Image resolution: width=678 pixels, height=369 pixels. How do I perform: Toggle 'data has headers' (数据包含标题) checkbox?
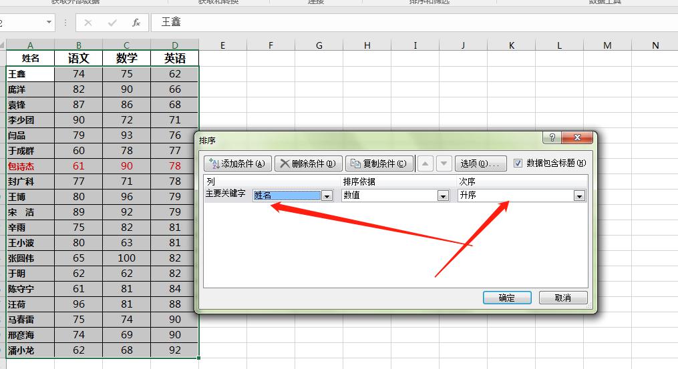tap(518, 163)
